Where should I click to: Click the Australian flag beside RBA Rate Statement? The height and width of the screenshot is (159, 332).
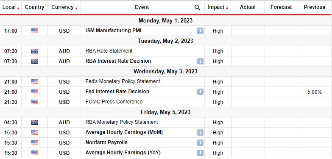coord(35,51)
